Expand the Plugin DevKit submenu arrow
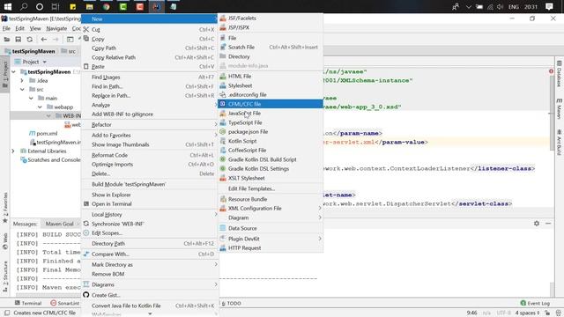This screenshot has width=564, height=317. tap(319, 239)
